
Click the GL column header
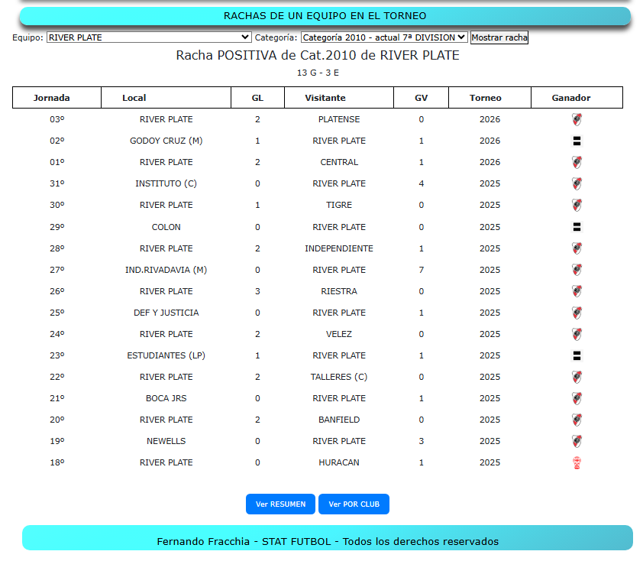pos(257,98)
